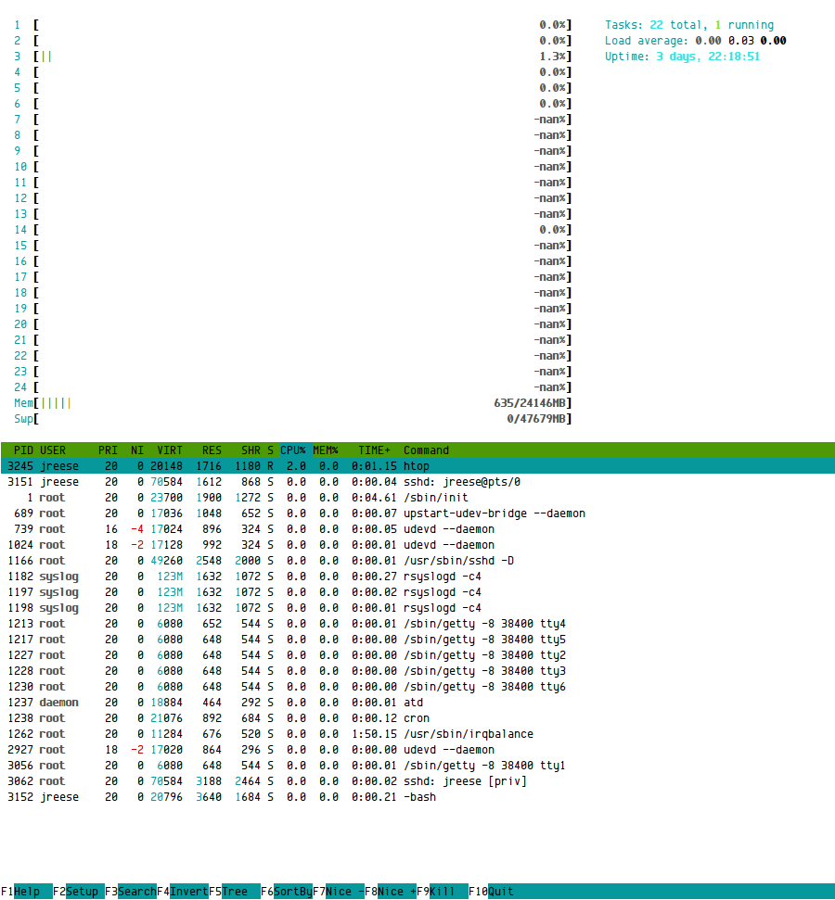The height and width of the screenshot is (900, 835).
Task: Select rsyslogd -c4 process PID 1198
Action: pos(417,608)
